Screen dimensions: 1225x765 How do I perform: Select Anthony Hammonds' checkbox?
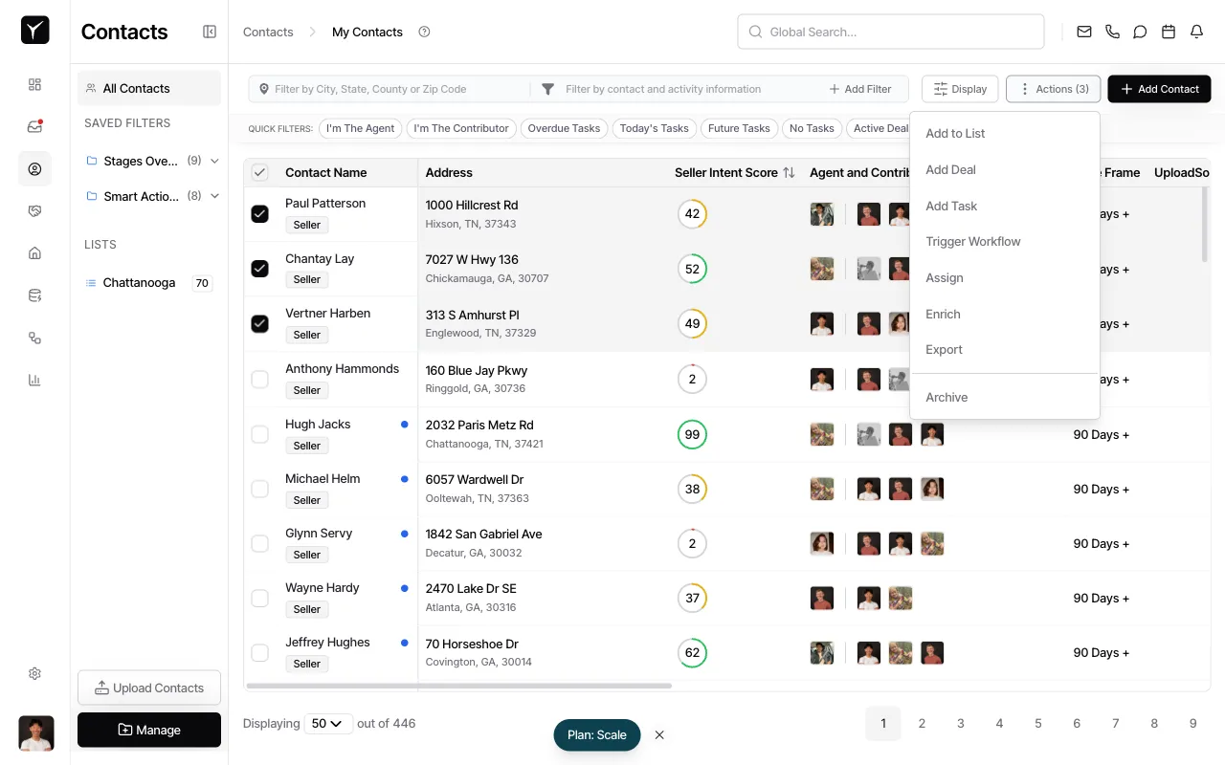[x=259, y=380]
